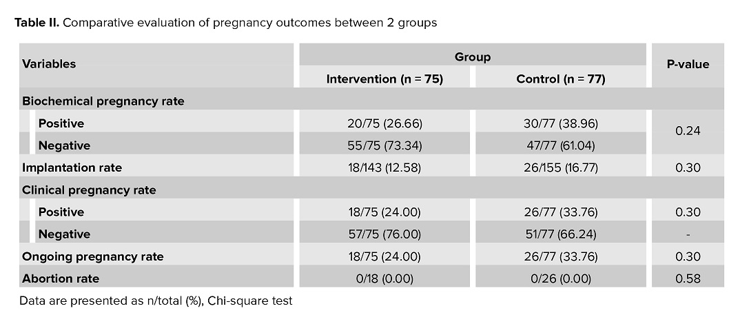Click intervention positive value 20/75 (26.66)
Image resolution: width=749 pixels, height=324 pixels.
click(384, 123)
